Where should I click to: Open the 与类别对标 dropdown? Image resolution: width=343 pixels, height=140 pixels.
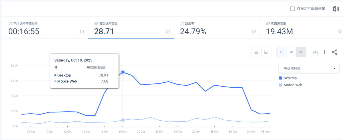(x=308, y=69)
